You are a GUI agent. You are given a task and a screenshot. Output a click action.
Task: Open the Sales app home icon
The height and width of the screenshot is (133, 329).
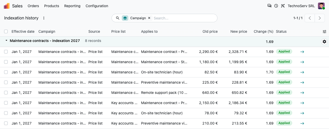(x=7, y=6)
